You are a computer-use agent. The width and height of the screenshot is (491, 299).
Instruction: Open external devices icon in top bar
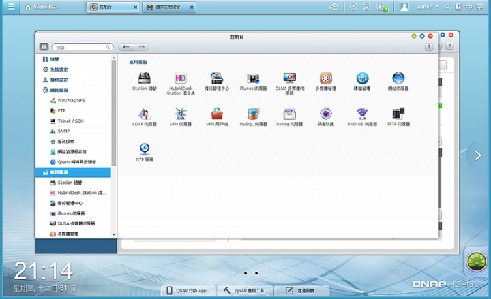pyautogui.click(x=367, y=7)
